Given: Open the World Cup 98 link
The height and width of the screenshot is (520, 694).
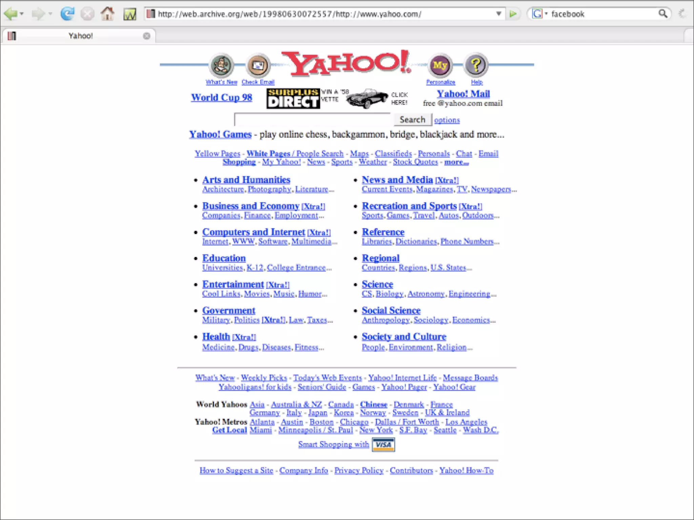Looking at the screenshot, I should [221, 97].
